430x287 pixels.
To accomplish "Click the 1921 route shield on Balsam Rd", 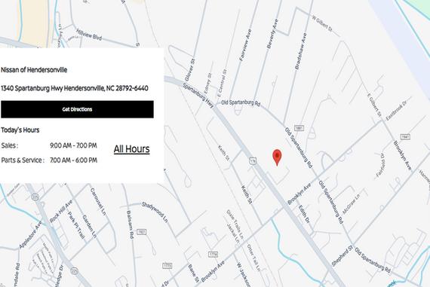I will [141, 232].
